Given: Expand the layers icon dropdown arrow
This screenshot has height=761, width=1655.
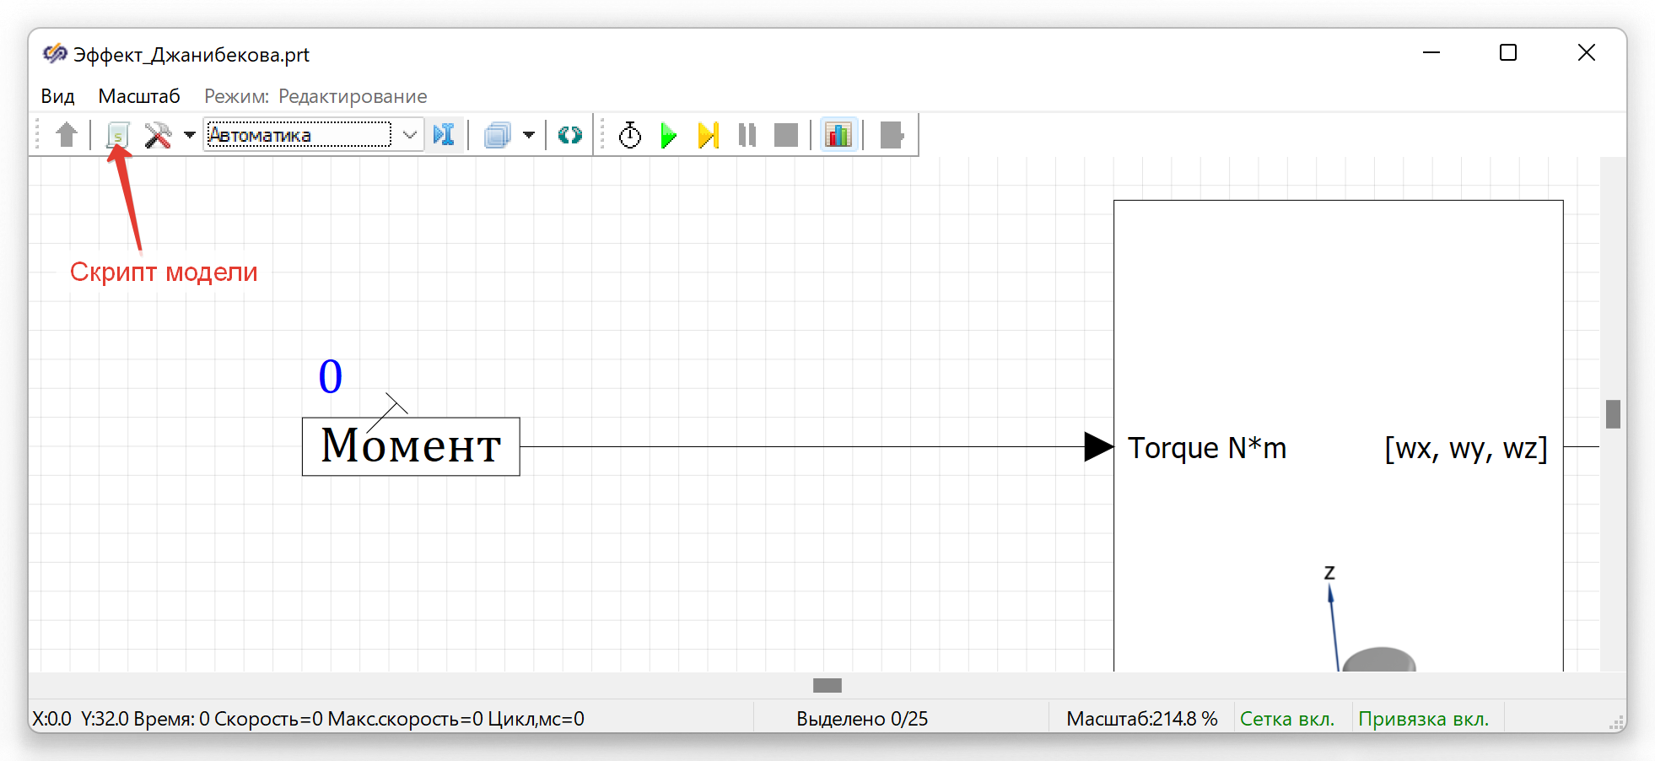Looking at the screenshot, I should pyautogui.click(x=529, y=135).
